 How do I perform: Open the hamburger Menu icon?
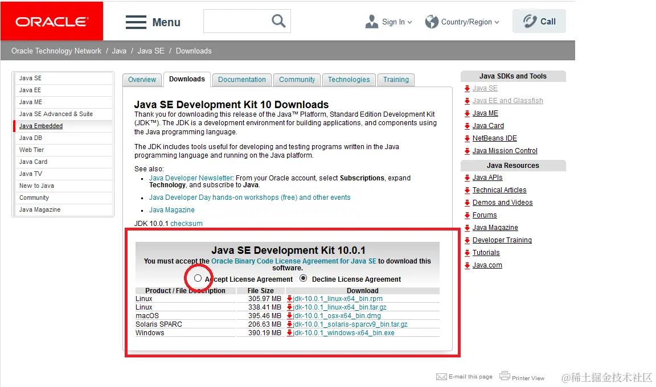[136, 22]
